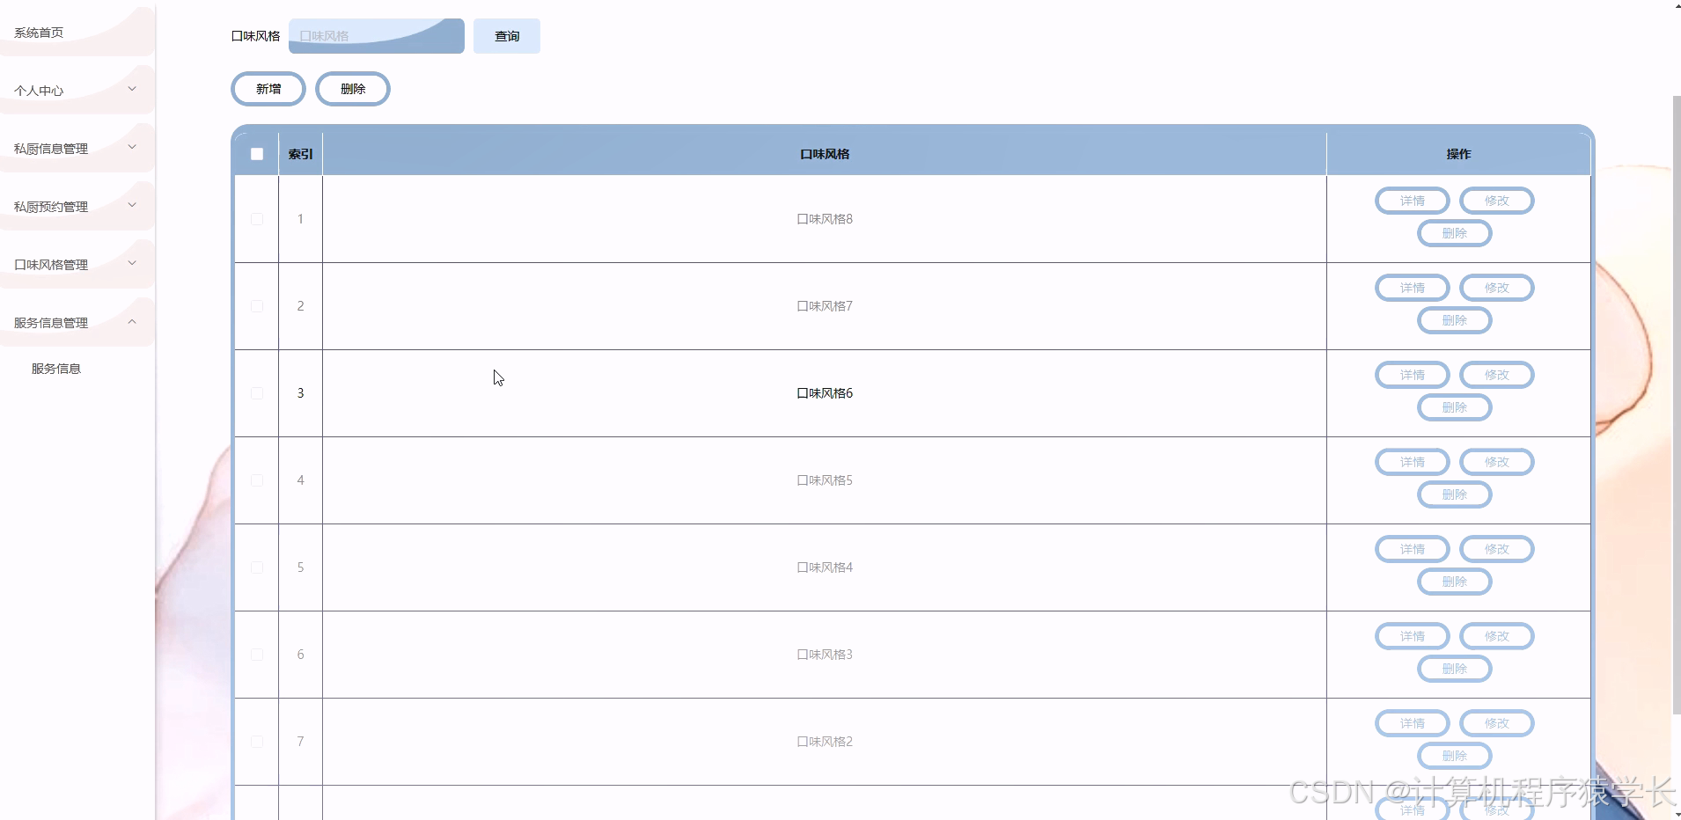Click index cell 7
Image resolution: width=1681 pixels, height=820 pixels.
coord(300,742)
